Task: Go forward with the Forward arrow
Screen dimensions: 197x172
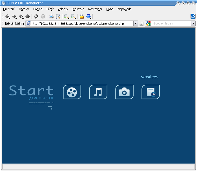Action: coord(14,16)
